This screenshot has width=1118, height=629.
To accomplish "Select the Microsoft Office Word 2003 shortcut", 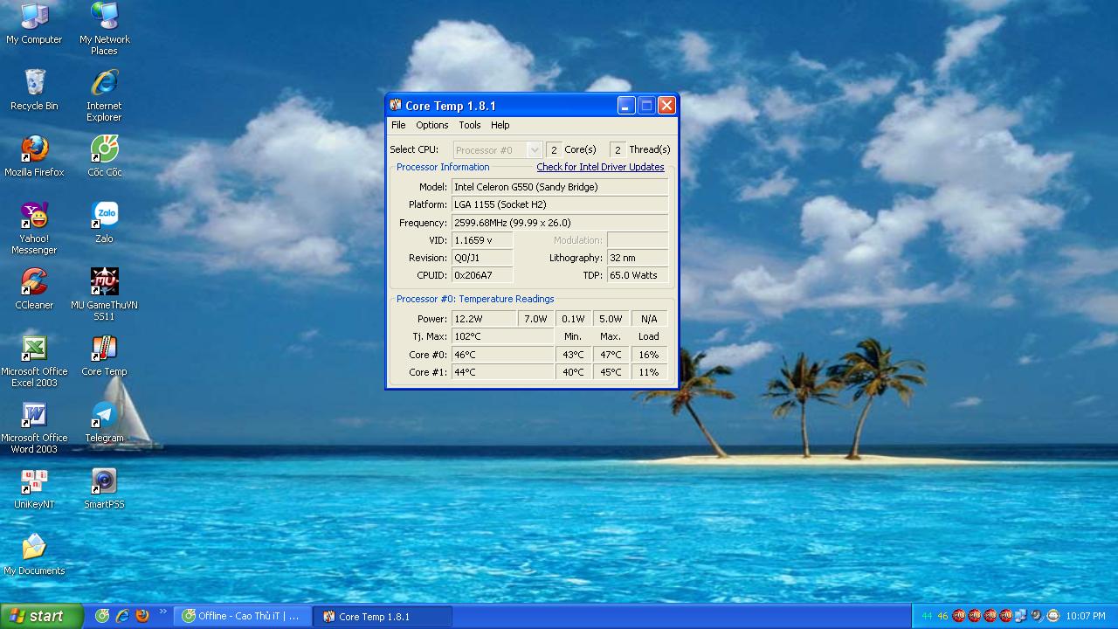I will coord(34,427).
